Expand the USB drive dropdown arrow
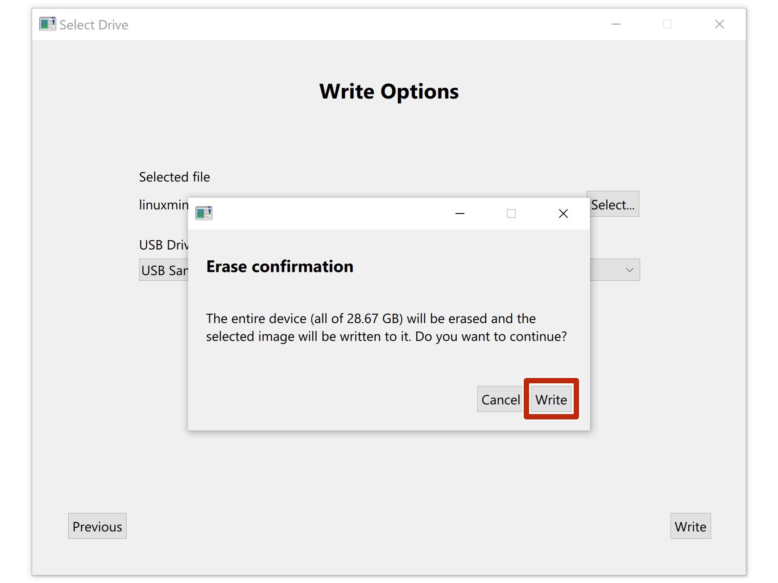The image size is (778, 583). (x=629, y=270)
